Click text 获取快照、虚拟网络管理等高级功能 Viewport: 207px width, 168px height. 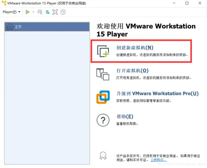[144, 101]
